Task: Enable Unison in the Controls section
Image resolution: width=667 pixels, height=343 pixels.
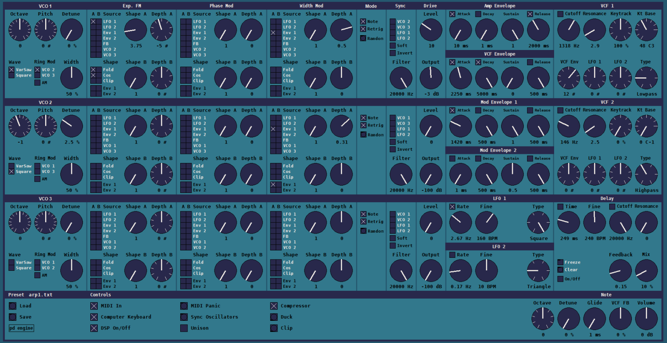Action: click(184, 328)
